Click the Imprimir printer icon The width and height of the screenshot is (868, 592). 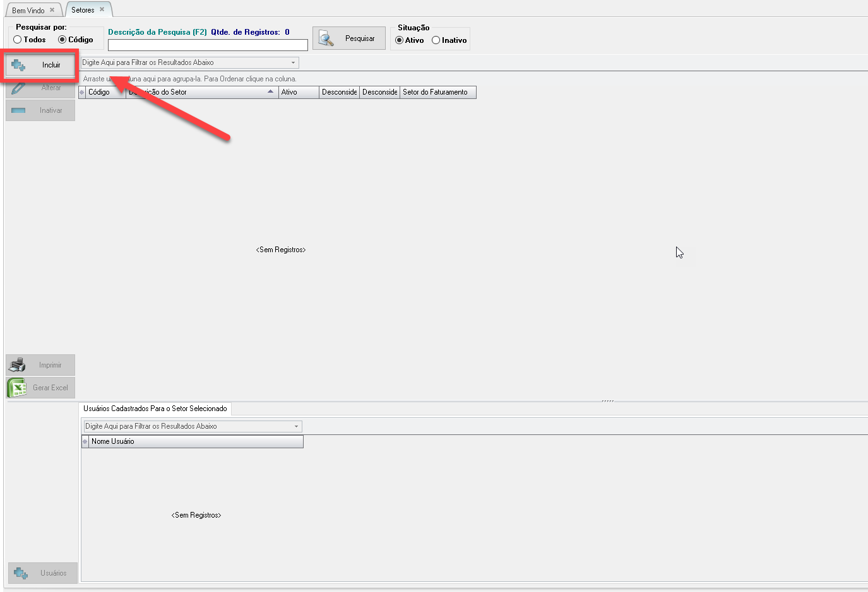[x=18, y=365]
